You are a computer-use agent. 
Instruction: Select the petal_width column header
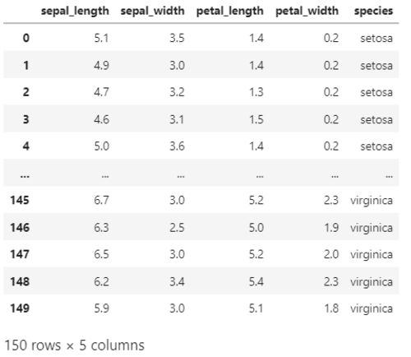click(307, 12)
